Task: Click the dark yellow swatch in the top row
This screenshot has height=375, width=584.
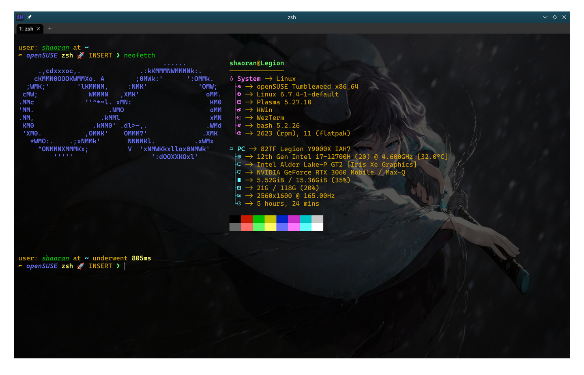Action: click(x=271, y=219)
